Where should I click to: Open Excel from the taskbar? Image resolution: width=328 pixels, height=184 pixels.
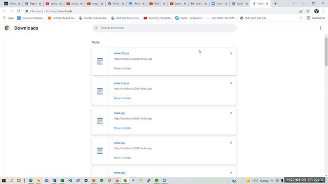coord(63,180)
